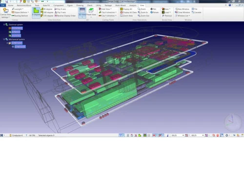Click the 3D orientation axis gizmo
Viewport: 244px width, 183px height.
[x=232, y=122]
